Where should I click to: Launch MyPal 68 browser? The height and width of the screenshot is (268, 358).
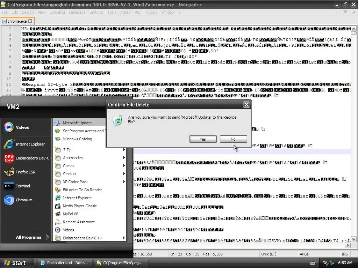[90, 214]
